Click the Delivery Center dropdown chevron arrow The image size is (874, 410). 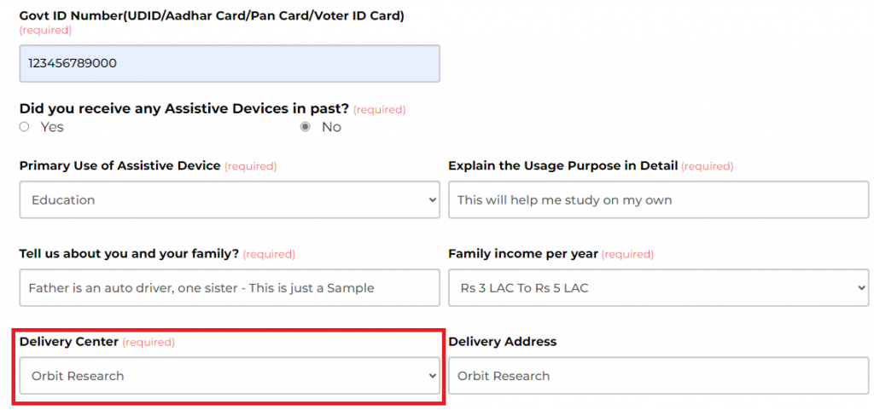tap(432, 376)
